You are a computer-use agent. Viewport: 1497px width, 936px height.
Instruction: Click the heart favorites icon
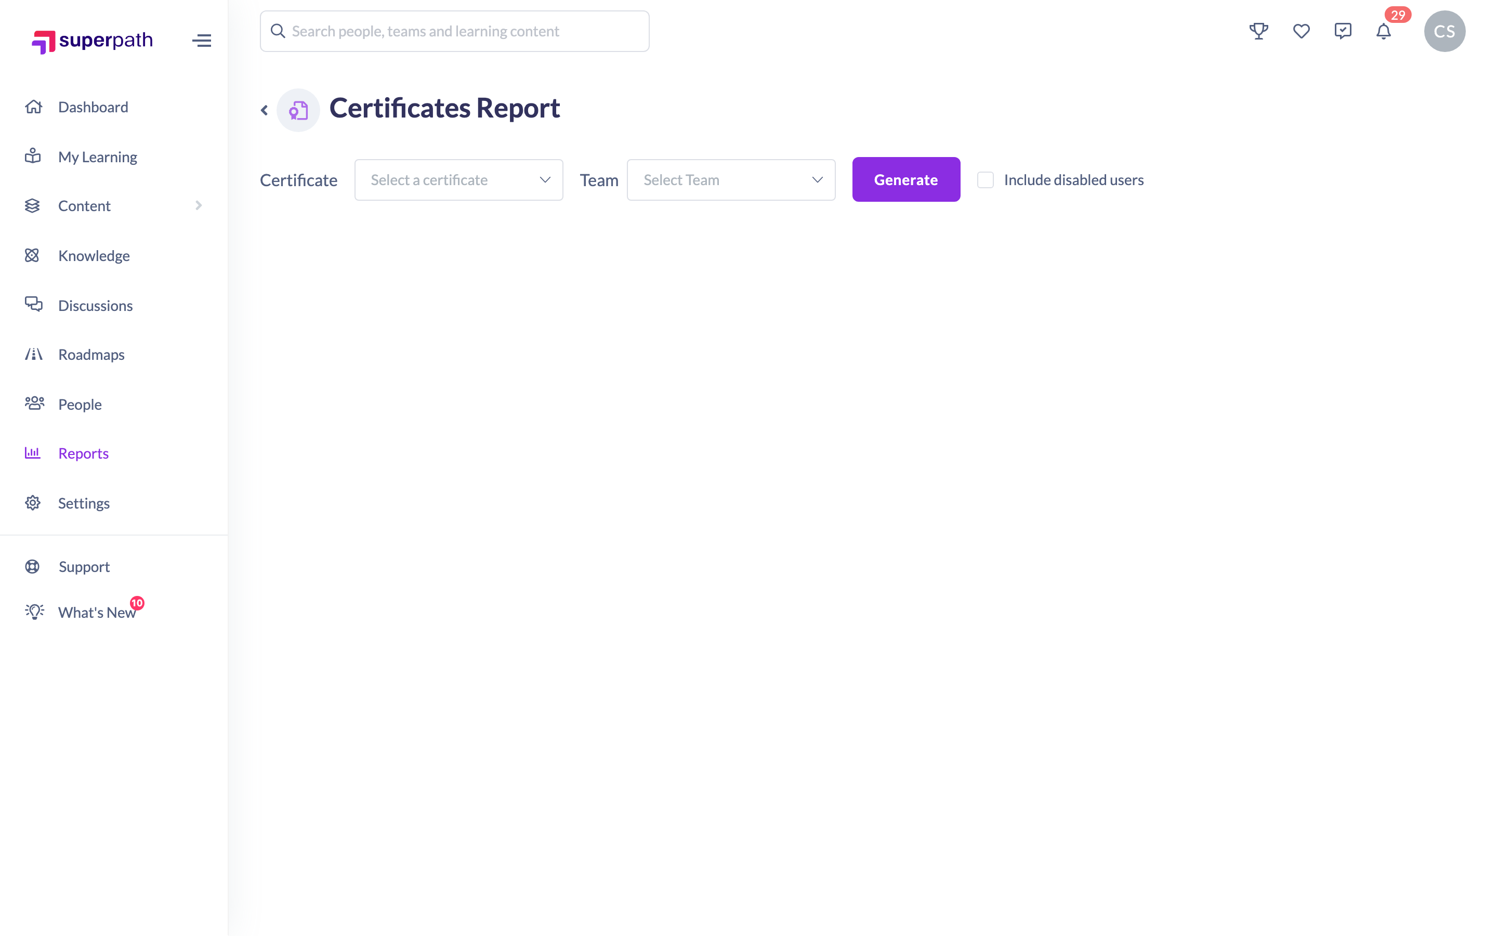click(1301, 31)
